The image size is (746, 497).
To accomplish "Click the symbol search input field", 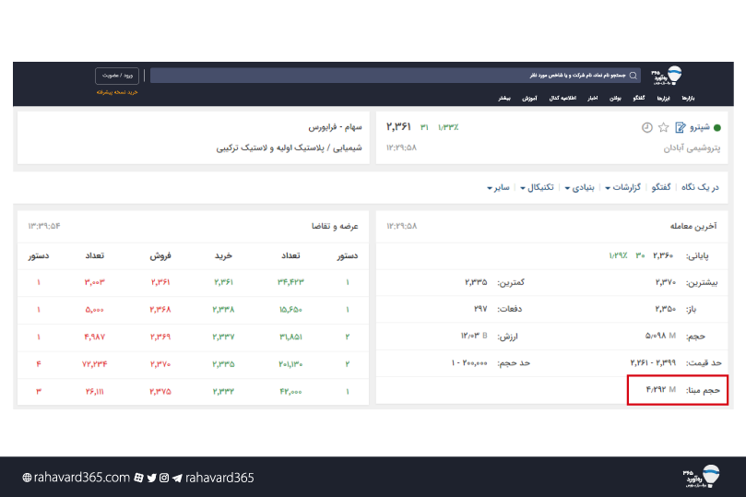I will coord(387,76).
